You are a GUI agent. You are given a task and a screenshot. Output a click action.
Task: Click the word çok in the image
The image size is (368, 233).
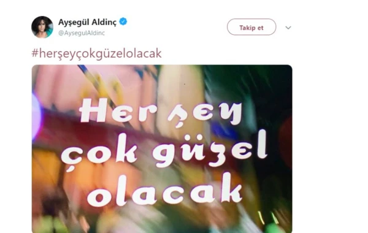[x=99, y=153]
